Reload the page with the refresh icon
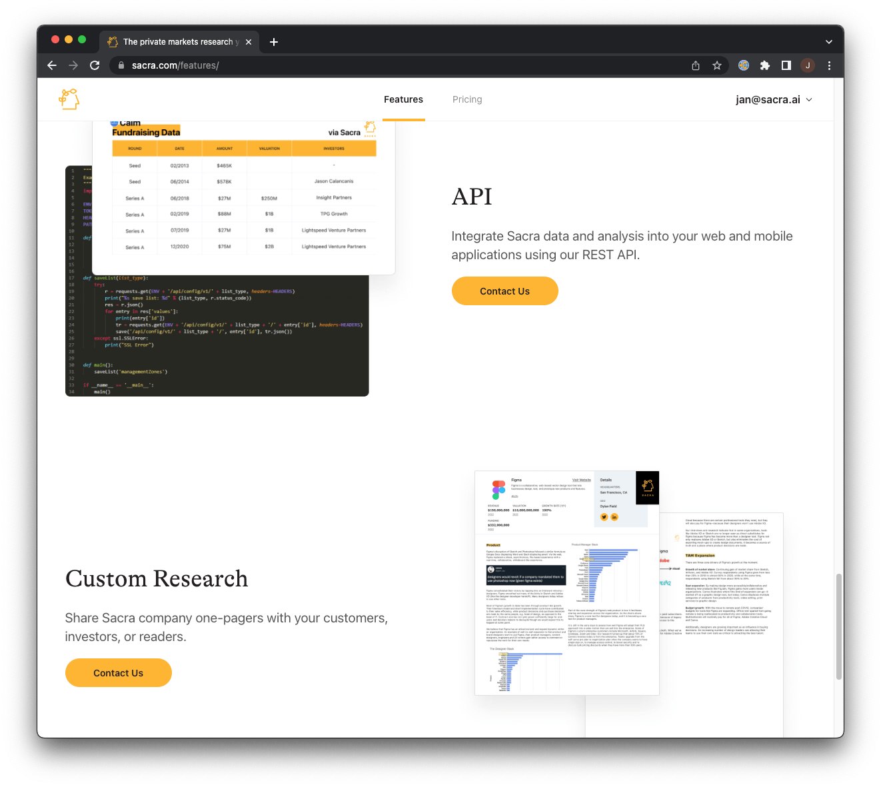 95,65
